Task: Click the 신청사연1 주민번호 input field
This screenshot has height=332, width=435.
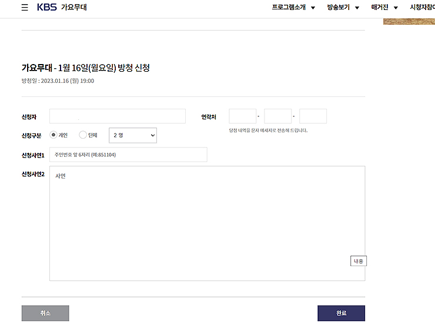Action: point(128,155)
